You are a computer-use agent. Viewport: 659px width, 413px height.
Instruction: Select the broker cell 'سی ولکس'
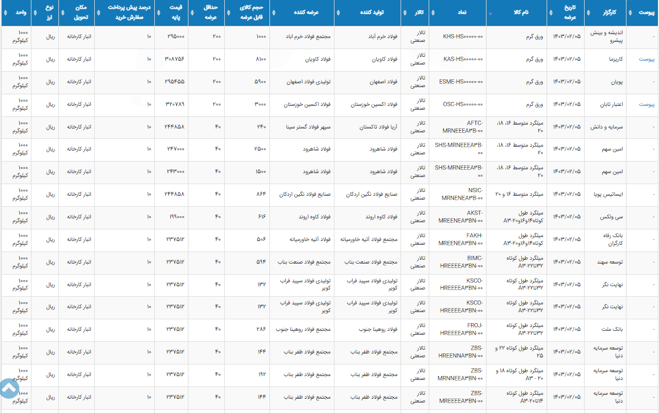(x=612, y=217)
